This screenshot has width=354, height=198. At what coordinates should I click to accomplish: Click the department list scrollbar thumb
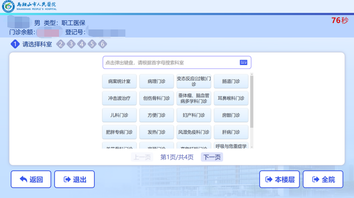(252, 102)
